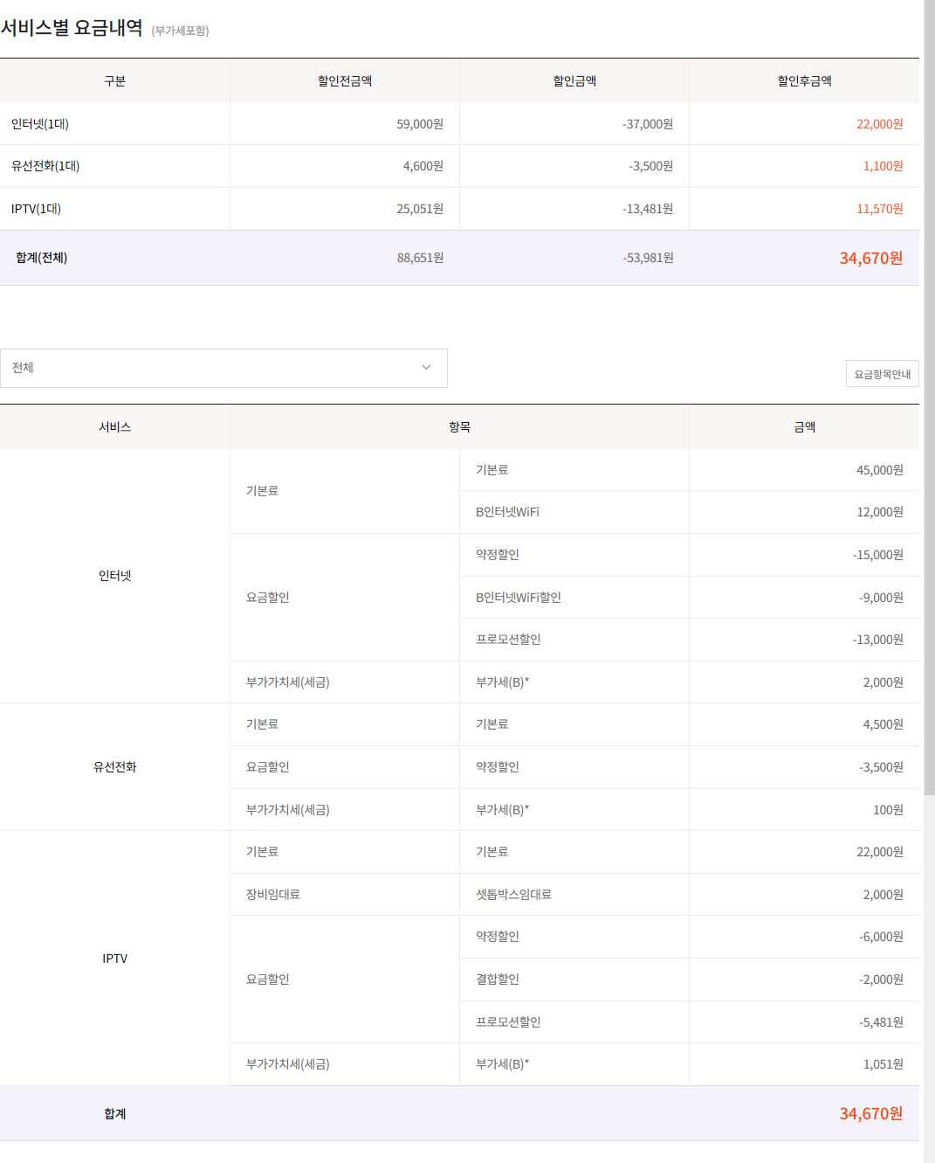Viewport: 935px width, 1163px height.
Task: Click the 서비스별 요금내역 page heading
Action: click(x=72, y=28)
